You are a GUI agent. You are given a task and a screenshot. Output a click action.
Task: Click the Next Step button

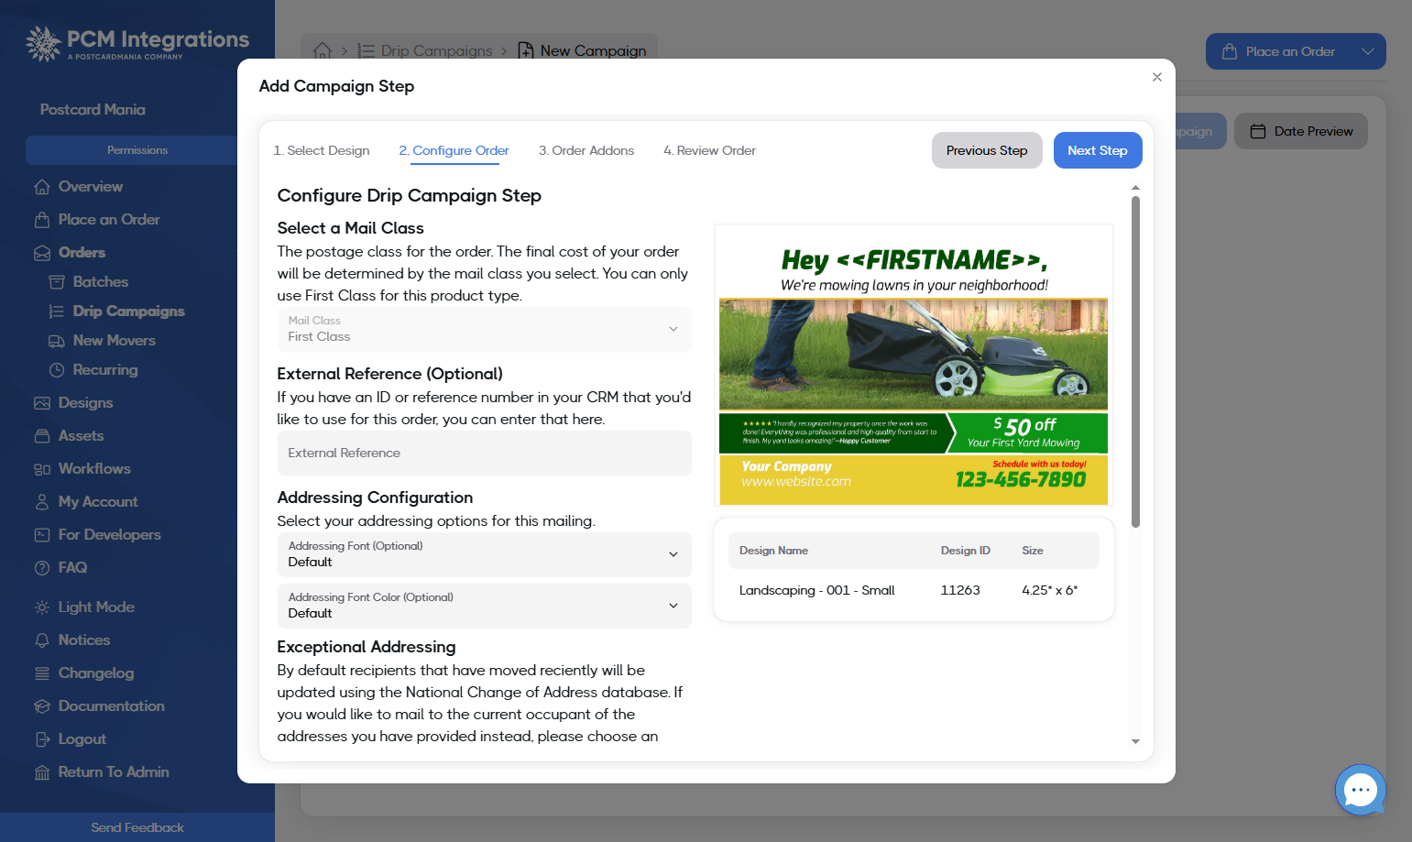[1098, 150]
